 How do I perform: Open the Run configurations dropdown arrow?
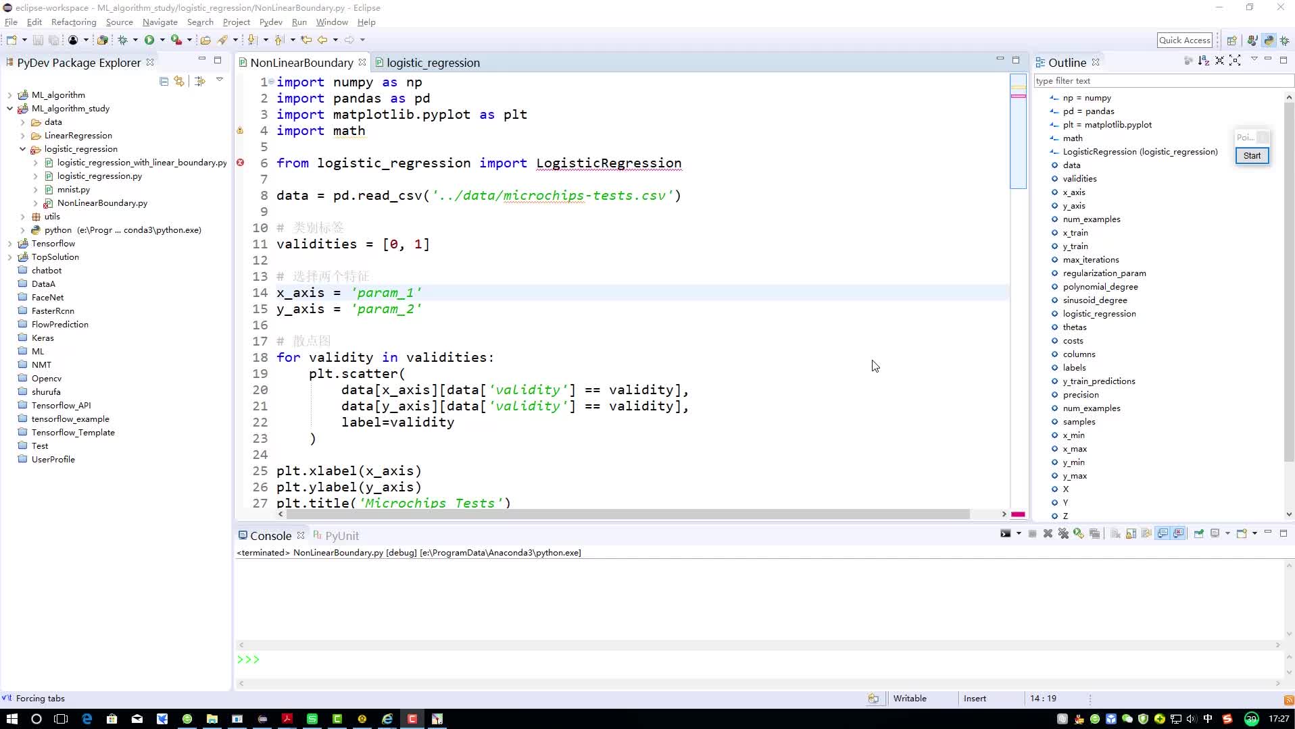tap(162, 40)
